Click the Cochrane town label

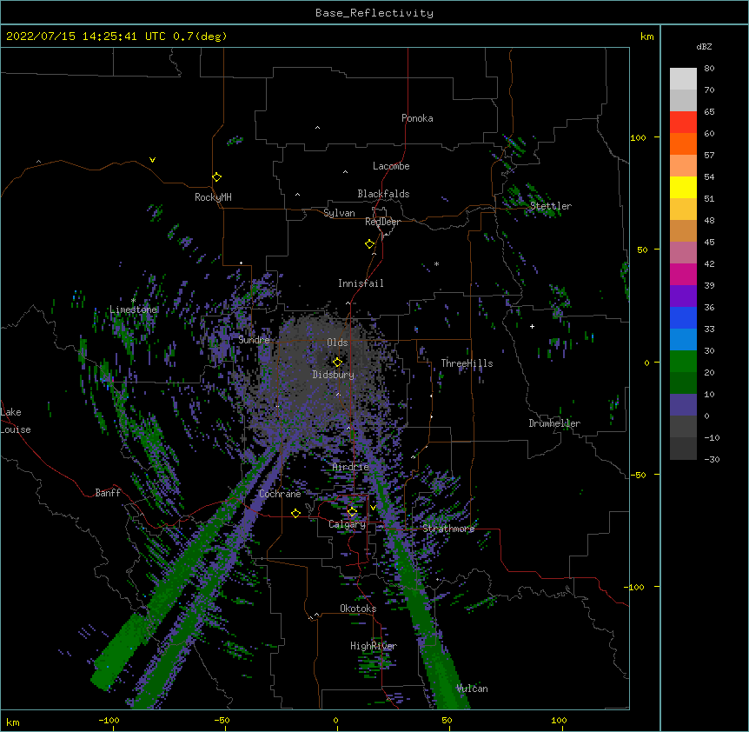tap(280, 494)
